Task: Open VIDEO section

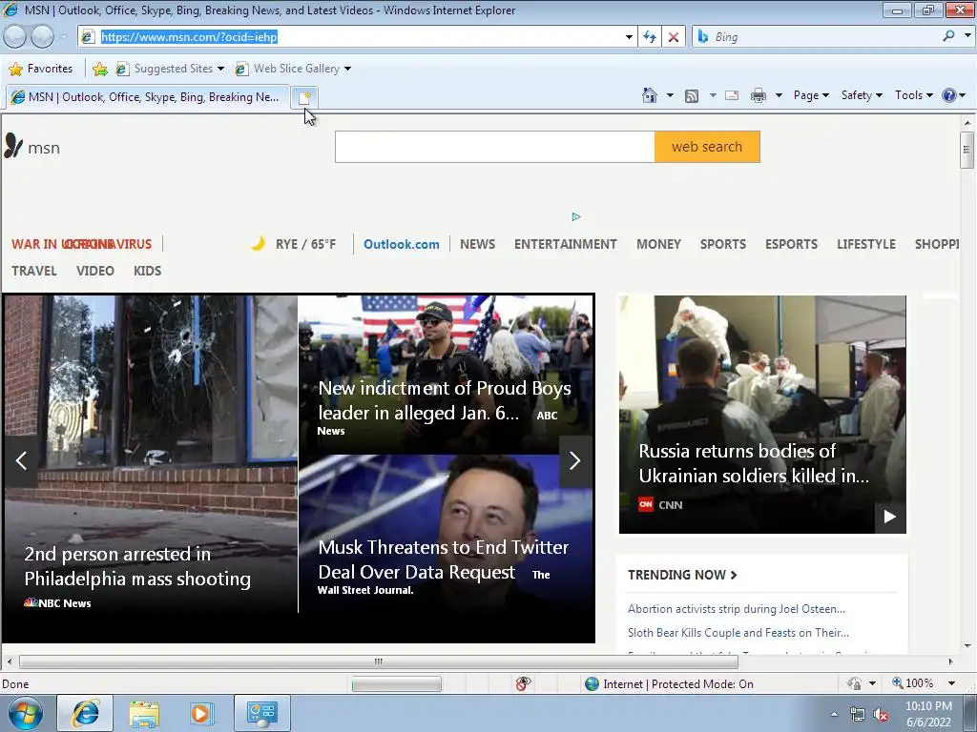Action: (x=95, y=271)
